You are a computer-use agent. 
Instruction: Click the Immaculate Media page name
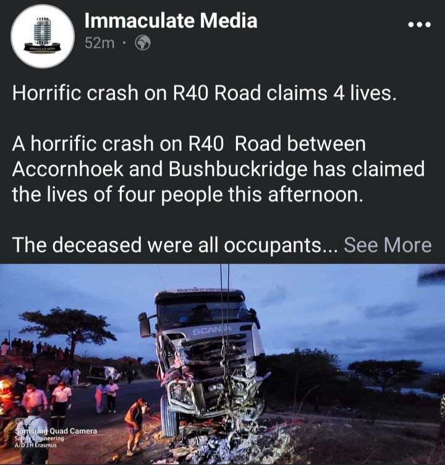click(171, 21)
